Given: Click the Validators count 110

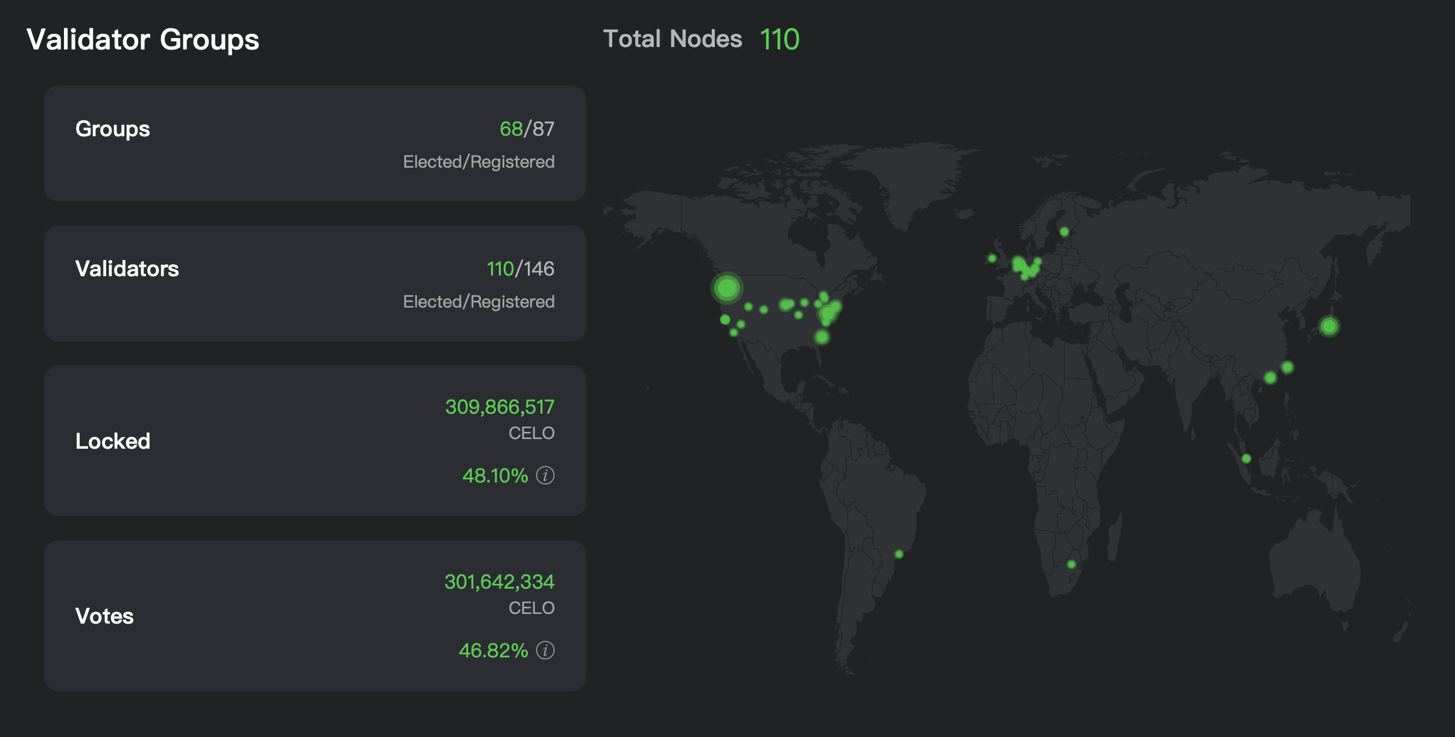Looking at the screenshot, I should (x=502, y=269).
